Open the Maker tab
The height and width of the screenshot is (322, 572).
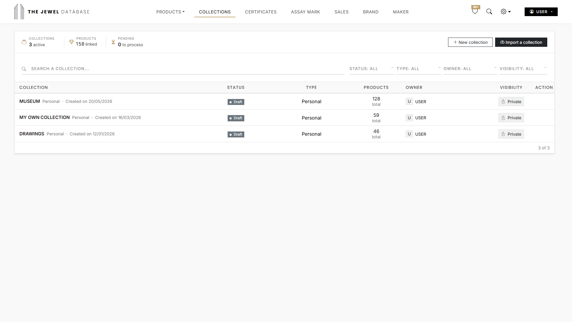pos(401,12)
